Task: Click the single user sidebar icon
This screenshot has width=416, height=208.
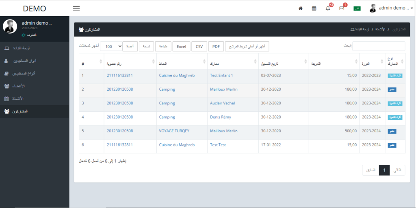Action: [x=6, y=61]
